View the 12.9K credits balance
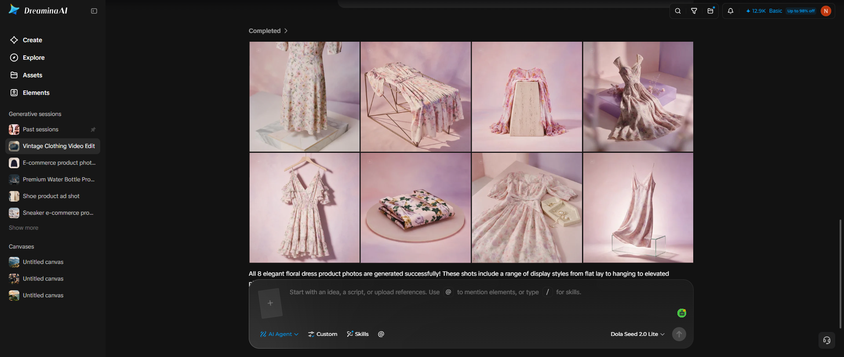Screen dimensions: 844x357 tap(756, 11)
